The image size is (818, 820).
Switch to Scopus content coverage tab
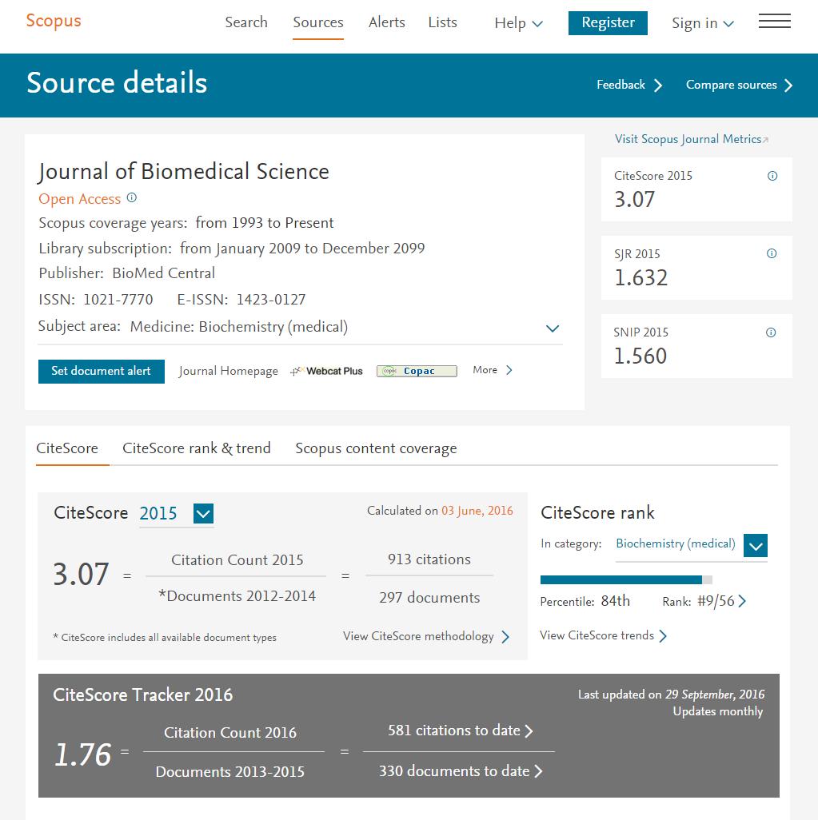coord(376,448)
